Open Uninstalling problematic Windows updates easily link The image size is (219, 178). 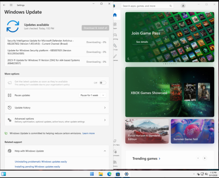(41, 162)
